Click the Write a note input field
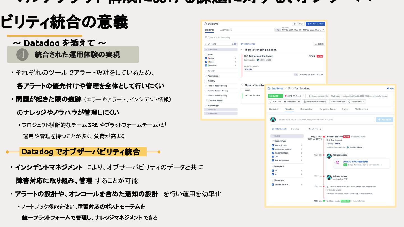Viewport: 404px width, 227px height. coord(326,119)
